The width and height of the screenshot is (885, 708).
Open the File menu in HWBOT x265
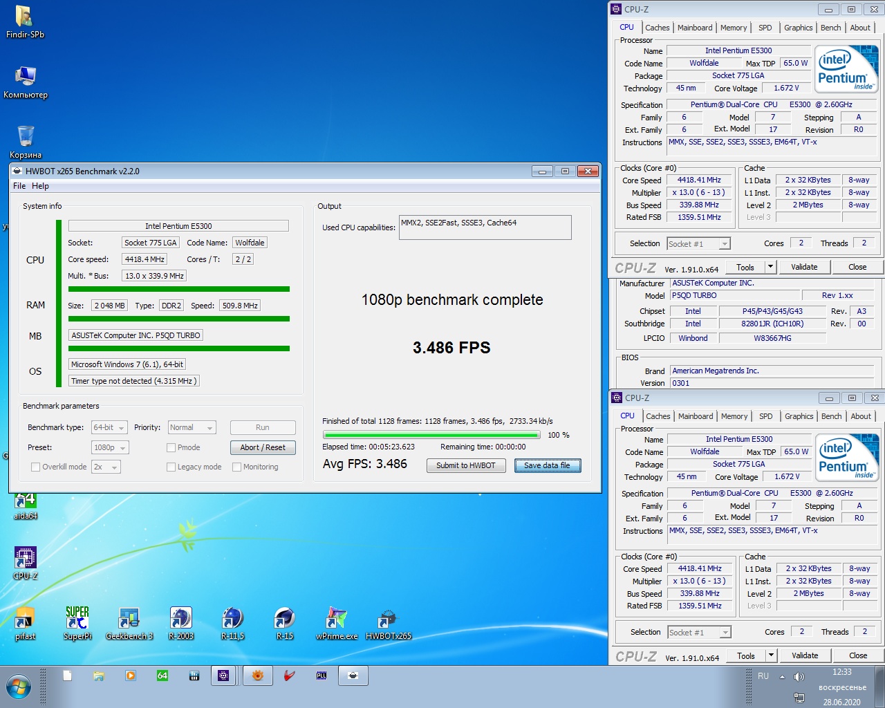click(19, 186)
